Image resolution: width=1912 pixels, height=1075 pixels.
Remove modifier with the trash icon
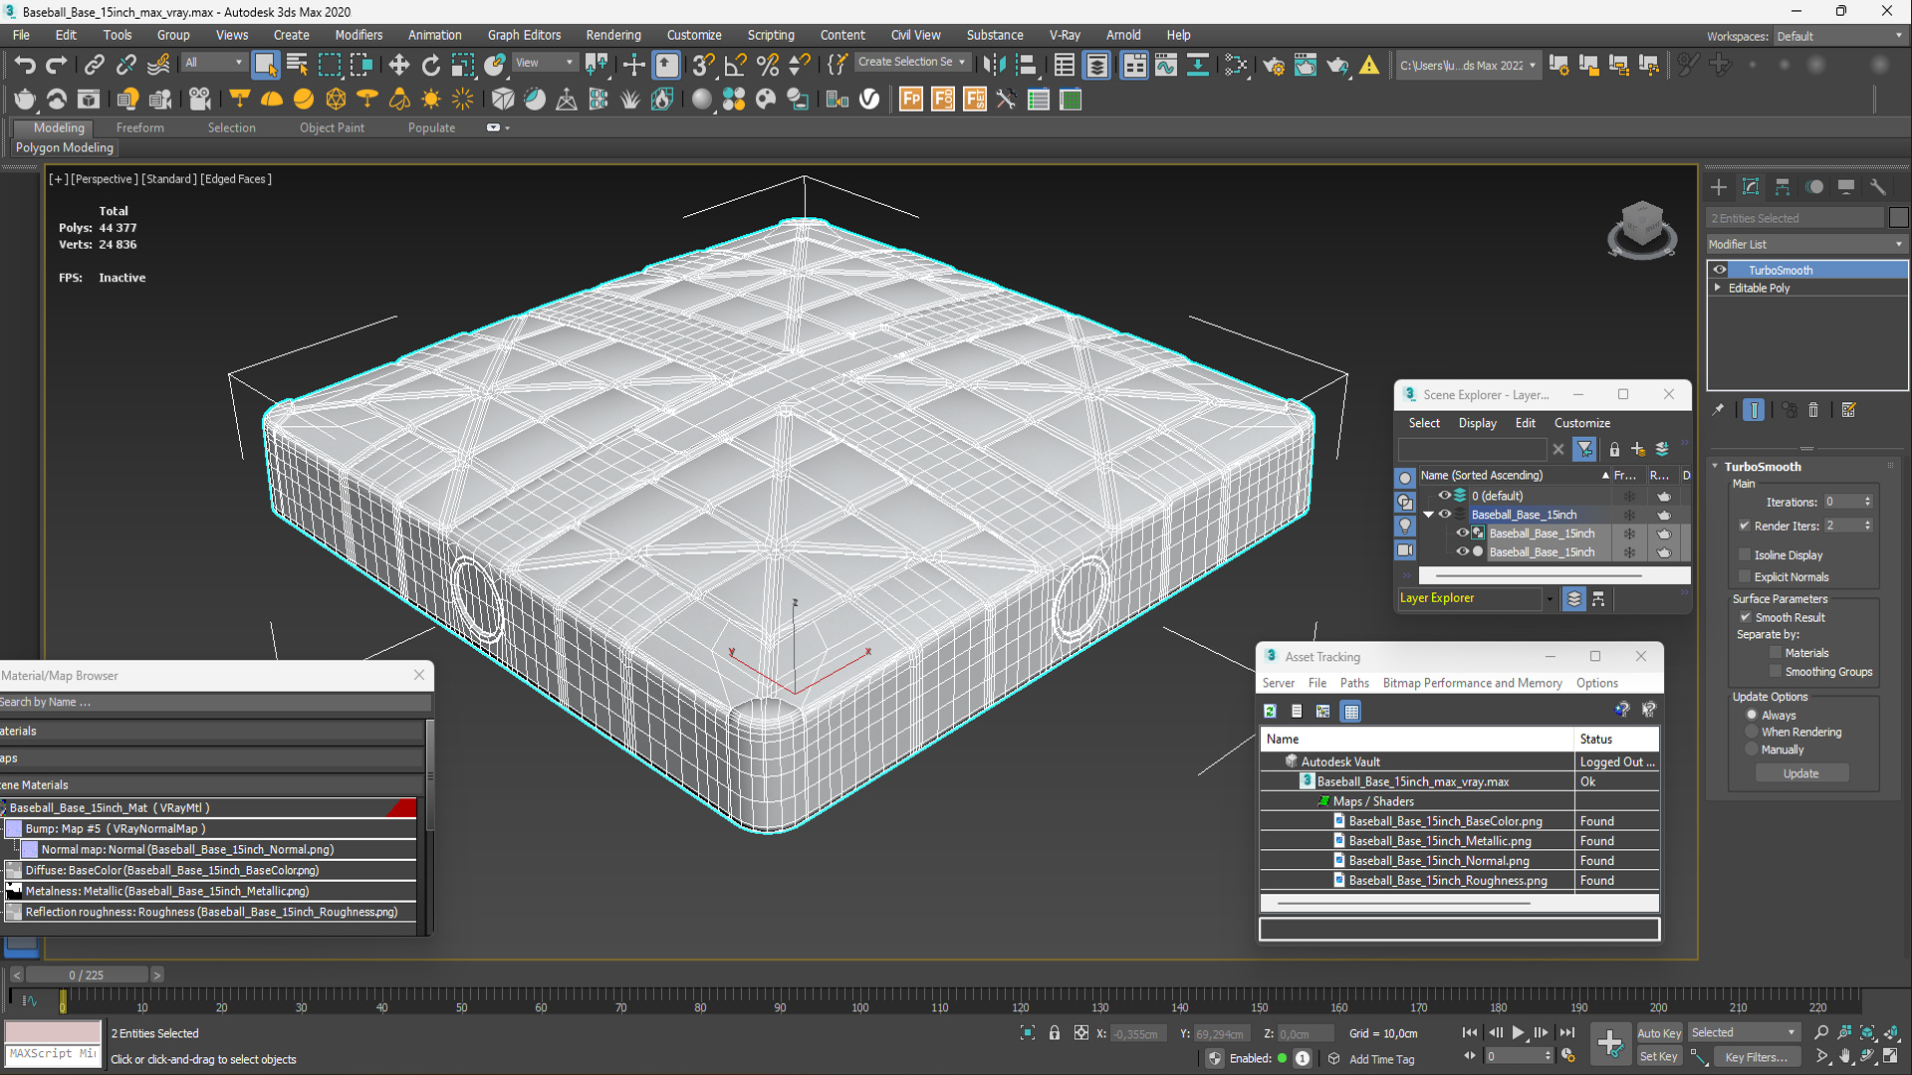[x=1813, y=410]
